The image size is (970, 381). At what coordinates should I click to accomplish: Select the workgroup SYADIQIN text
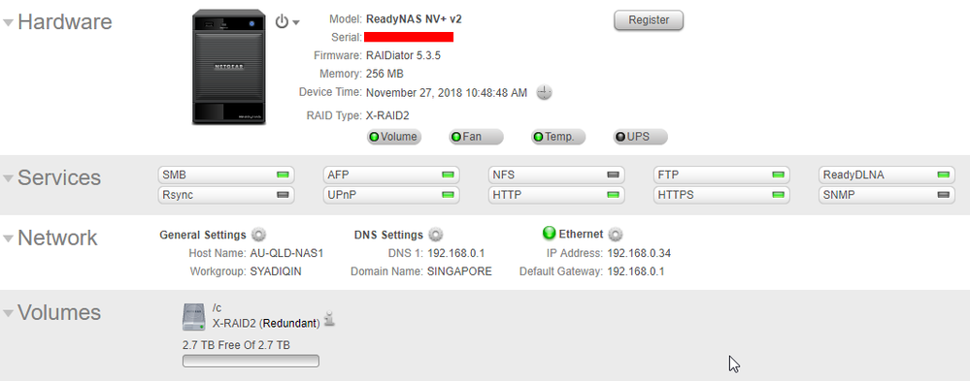tap(276, 271)
